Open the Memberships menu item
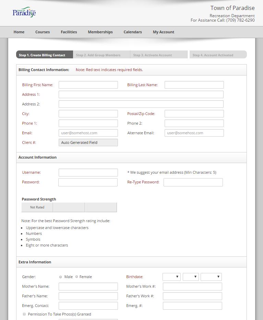The height and width of the screenshot is (320, 263). pyautogui.click(x=100, y=32)
